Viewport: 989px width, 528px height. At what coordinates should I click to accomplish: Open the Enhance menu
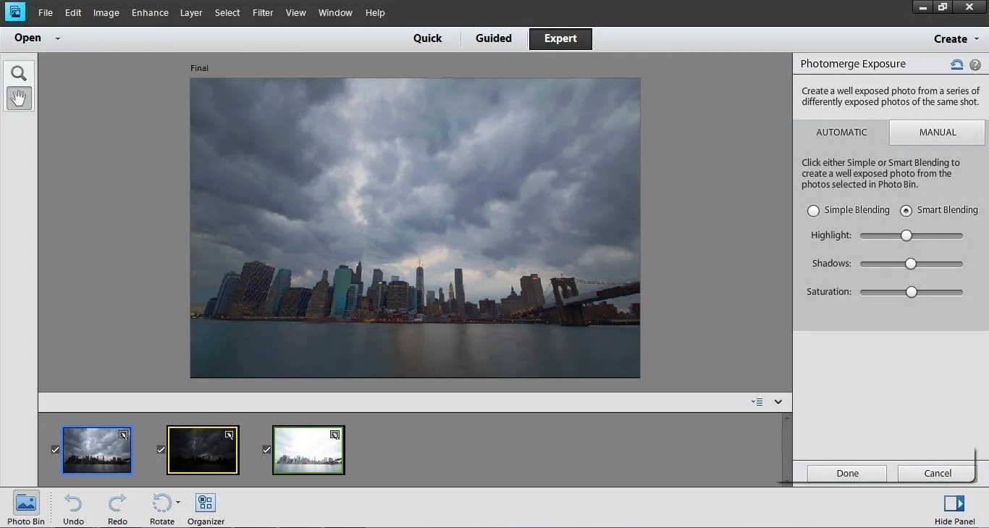149,12
